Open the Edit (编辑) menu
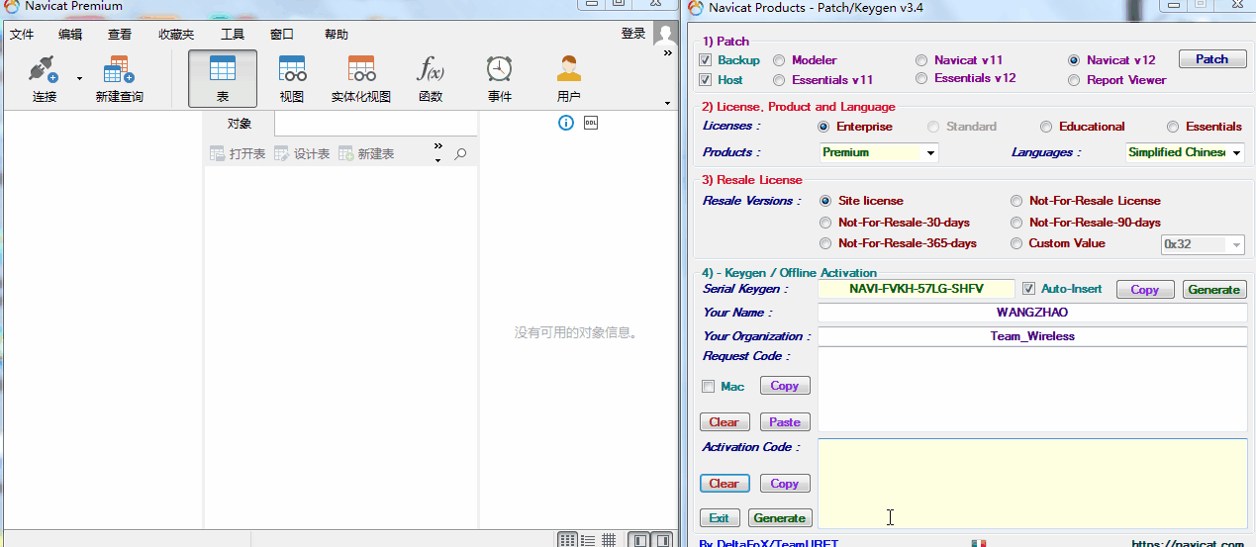Viewport: 1256px width, 547px height. tap(70, 35)
